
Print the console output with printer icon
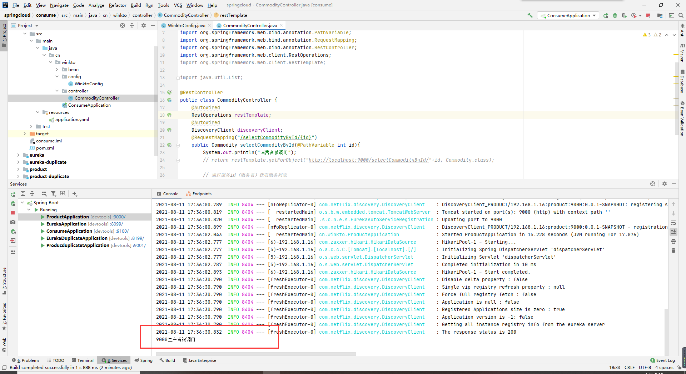tap(673, 241)
